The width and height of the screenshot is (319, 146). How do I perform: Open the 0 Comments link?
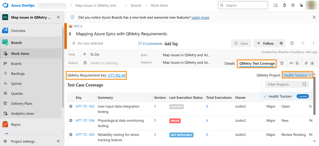[x=150, y=43]
